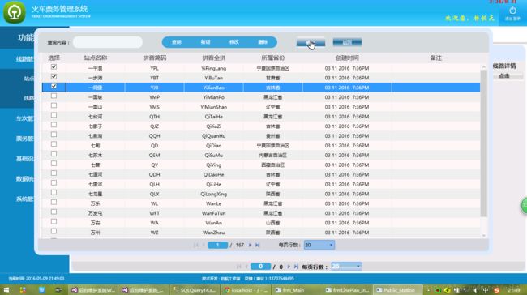527x295 pixels.
Task: Go to previous page in station dialog pager
Action: tap(204, 245)
